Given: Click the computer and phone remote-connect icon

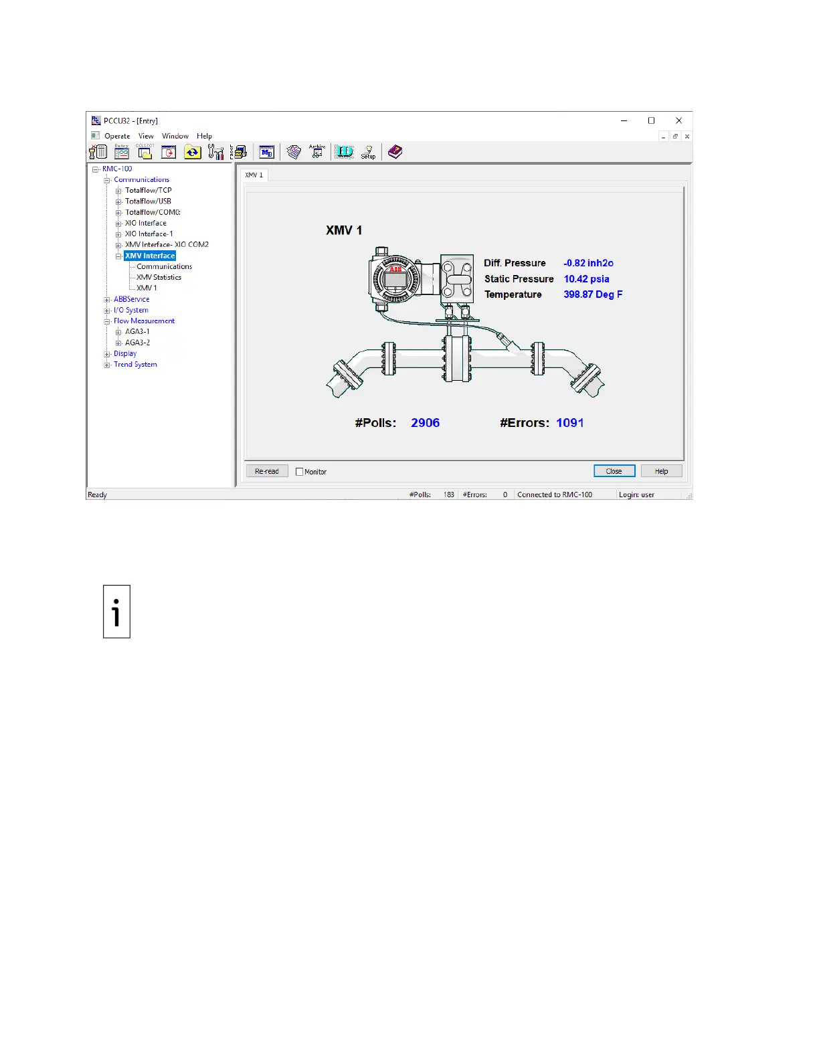Looking at the screenshot, I should 239,152.
